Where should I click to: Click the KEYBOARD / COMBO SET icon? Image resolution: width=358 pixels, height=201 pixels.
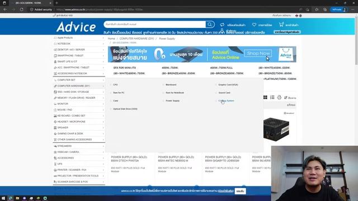click(x=55, y=116)
